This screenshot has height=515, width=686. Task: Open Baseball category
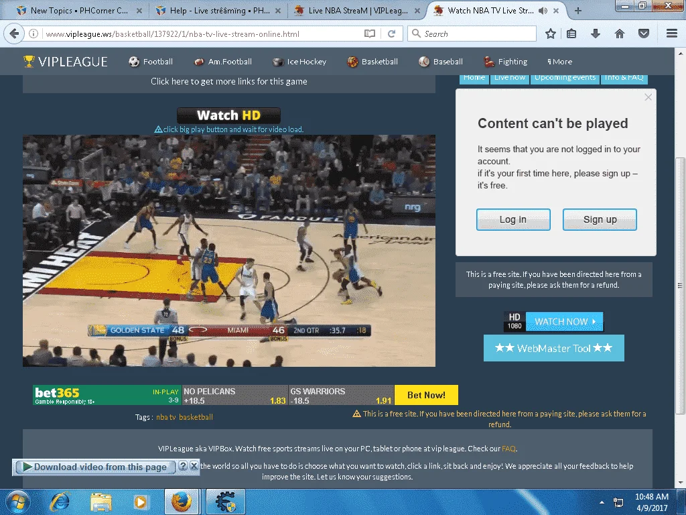pos(441,62)
